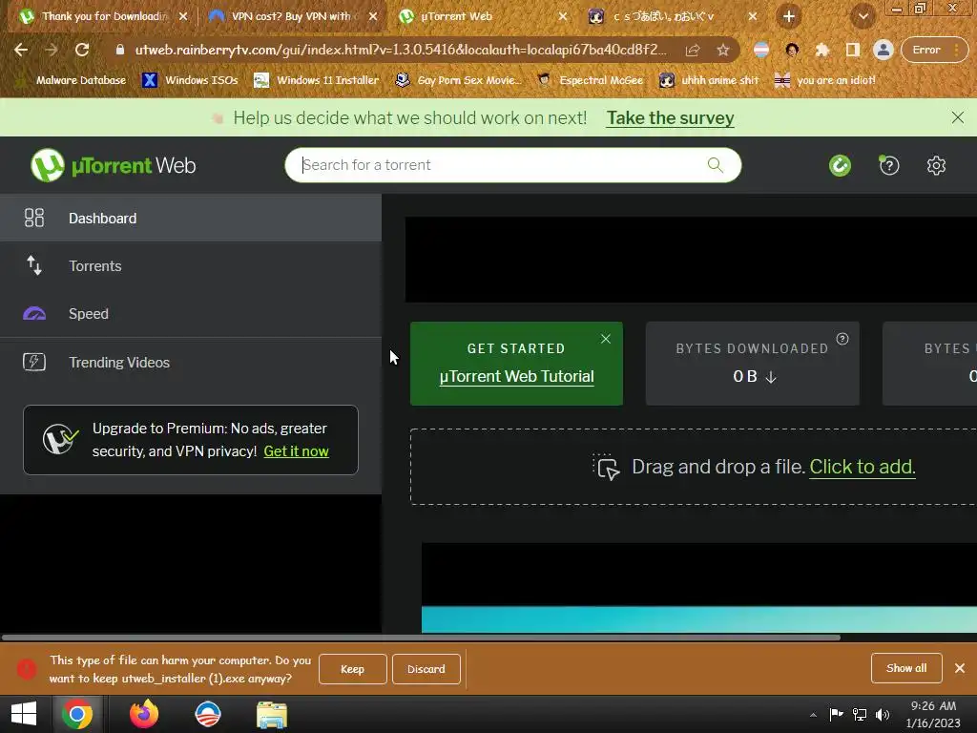Screen dimensions: 977x733
Task: Open a new browser tab
Action: 789,16
